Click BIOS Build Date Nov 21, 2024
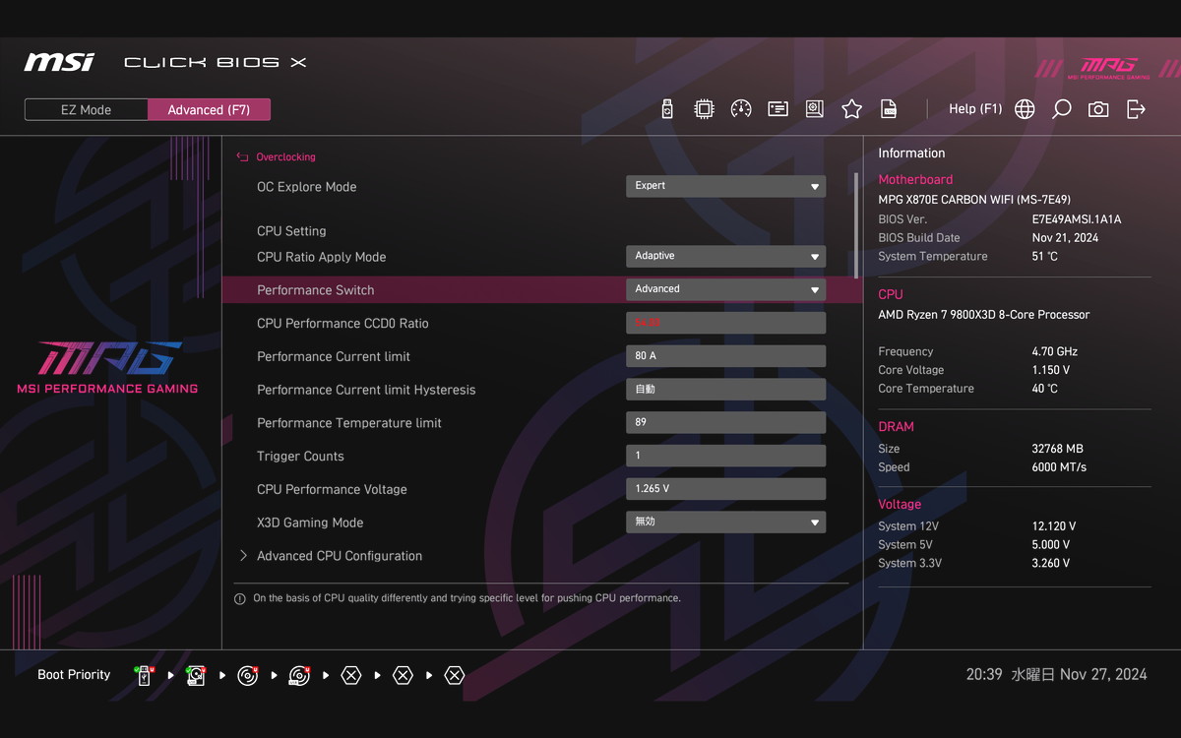This screenshot has height=738, width=1181. [1065, 238]
